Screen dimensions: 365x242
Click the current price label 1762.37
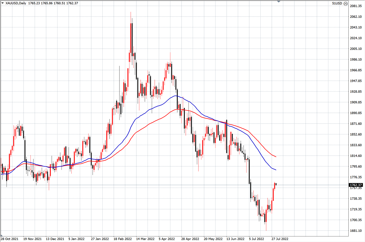[356, 185]
